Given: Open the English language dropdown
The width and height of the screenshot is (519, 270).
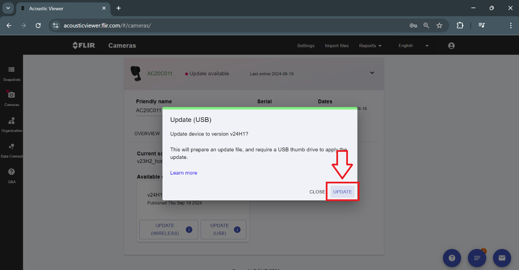Looking at the screenshot, I should click(413, 46).
